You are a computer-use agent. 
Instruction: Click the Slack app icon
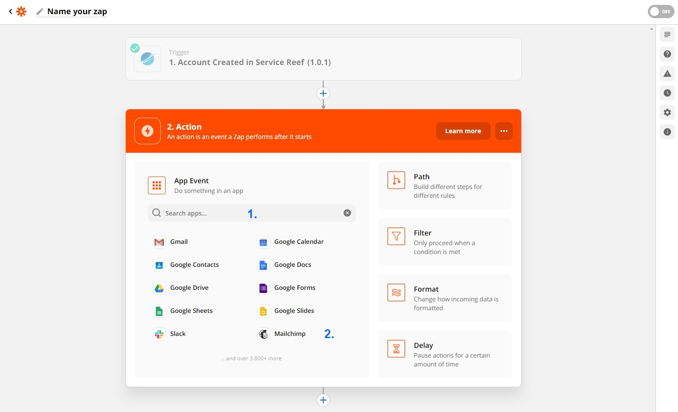tap(159, 334)
